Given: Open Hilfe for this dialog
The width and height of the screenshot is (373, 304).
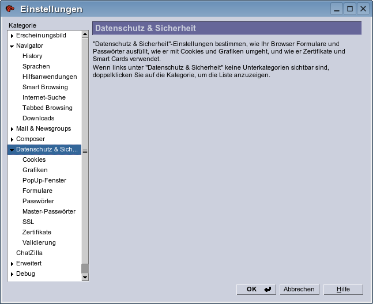Looking at the screenshot, I should pyautogui.click(x=343, y=289).
